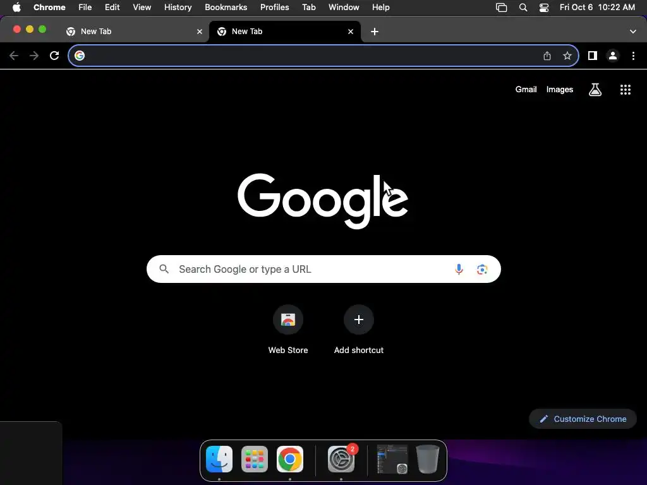The height and width of the screenshot is (485, 647).
Task: Open Spotlight search in menu bar
Action: click(x=523, y=8)
